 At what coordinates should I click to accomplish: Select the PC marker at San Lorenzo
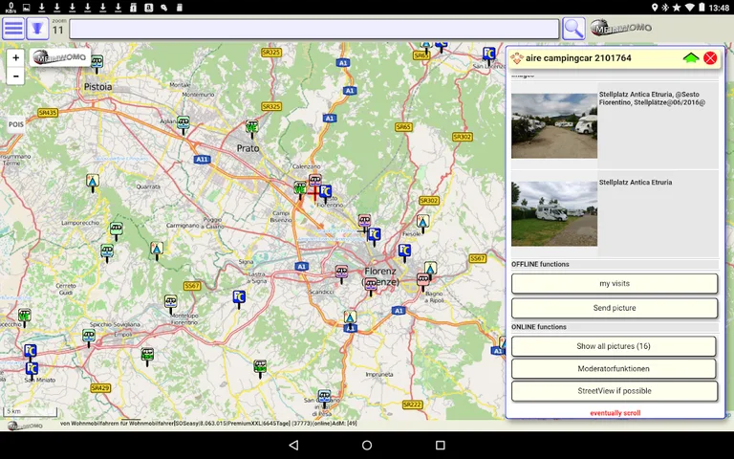point(488,54)
